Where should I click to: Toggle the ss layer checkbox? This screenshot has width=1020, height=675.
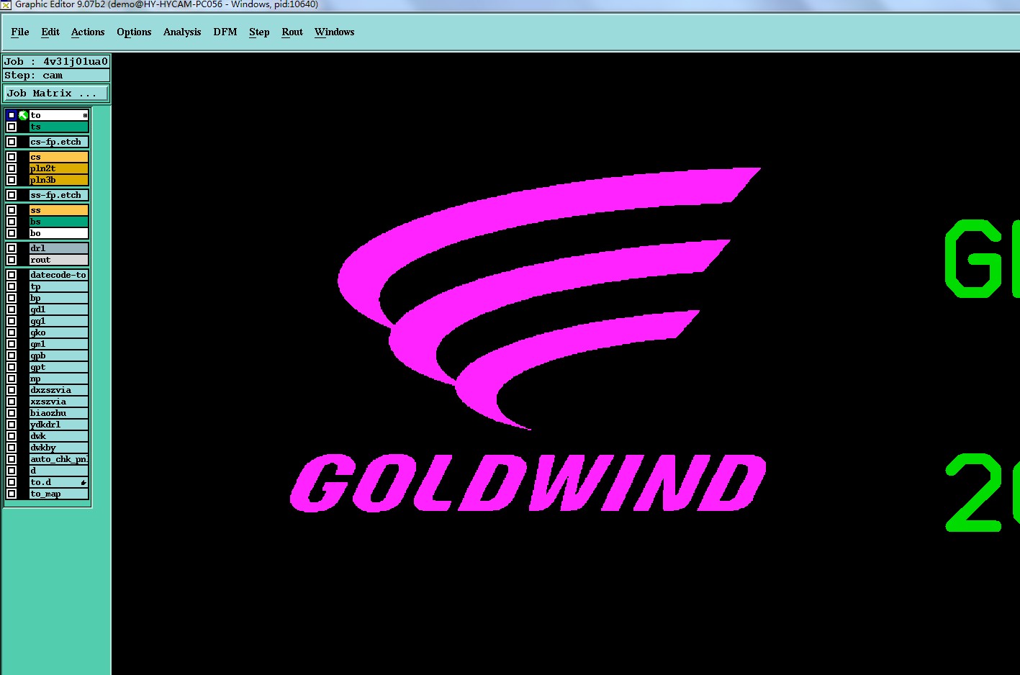12,210
